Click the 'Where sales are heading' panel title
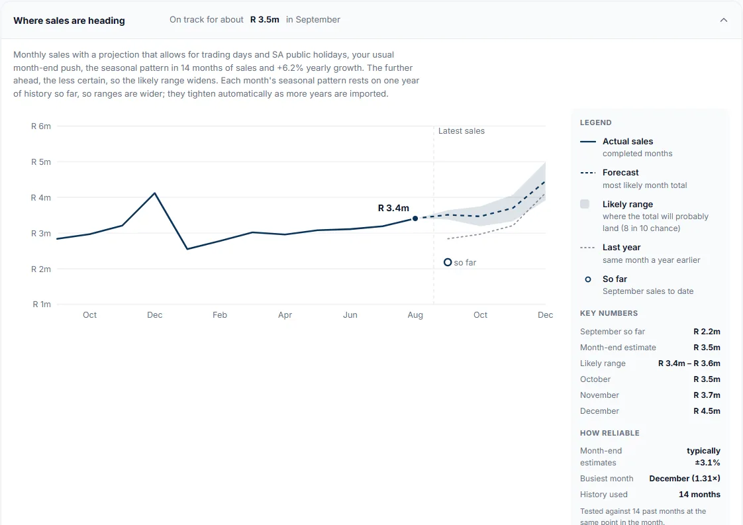This screenshot has width=743, height=525. [x=69, y=21]
